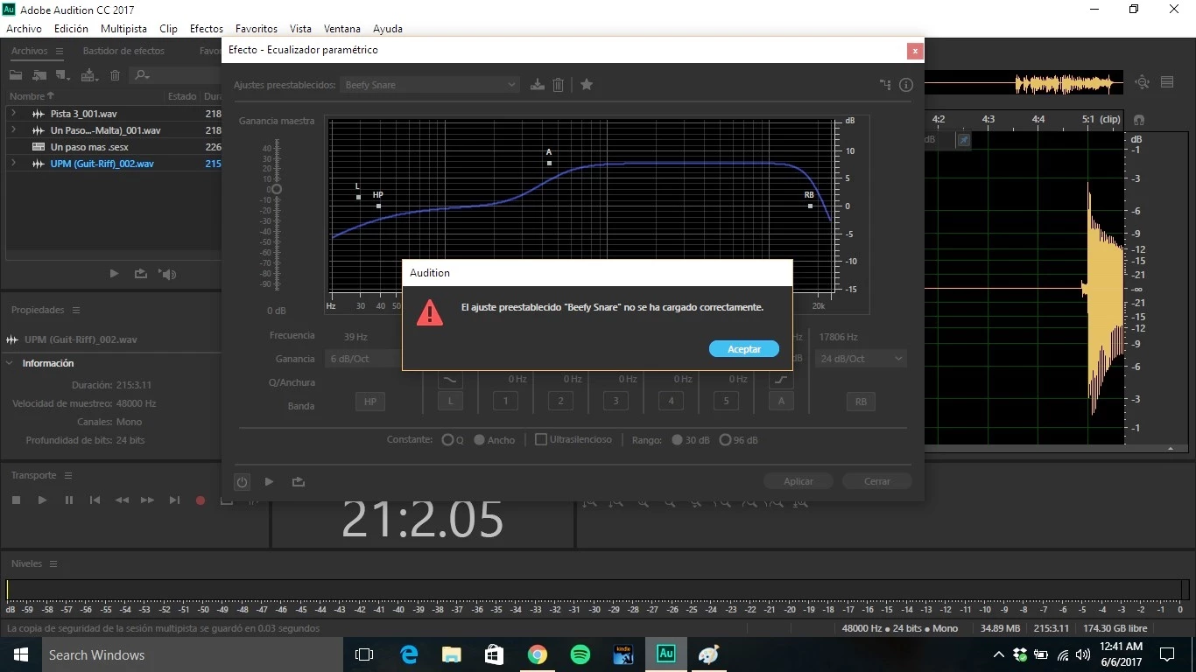This screenshot has width=1196, height=672.
Task: Expand the UPM (Guit-Riff)_002.wav row
Action: click(13, 164)
